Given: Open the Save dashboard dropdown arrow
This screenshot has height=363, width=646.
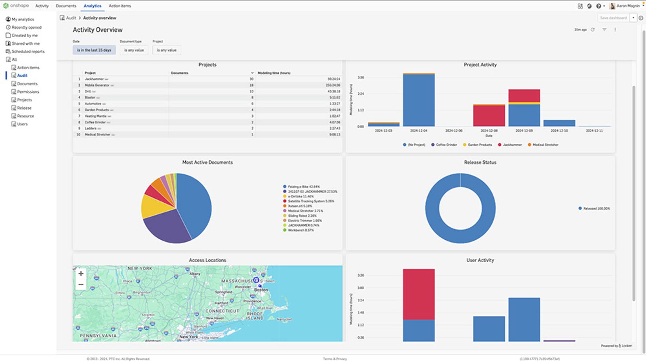Looking at the screenshot, I should coord(632,18).
